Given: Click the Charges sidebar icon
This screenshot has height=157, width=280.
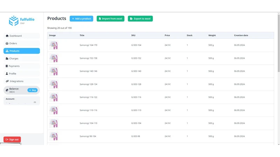Looking at the screenshot, I should 7,58.
